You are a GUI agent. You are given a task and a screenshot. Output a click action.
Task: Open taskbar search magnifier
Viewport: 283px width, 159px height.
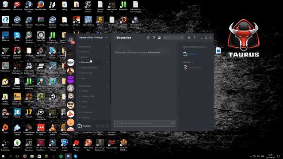[10, 156]
